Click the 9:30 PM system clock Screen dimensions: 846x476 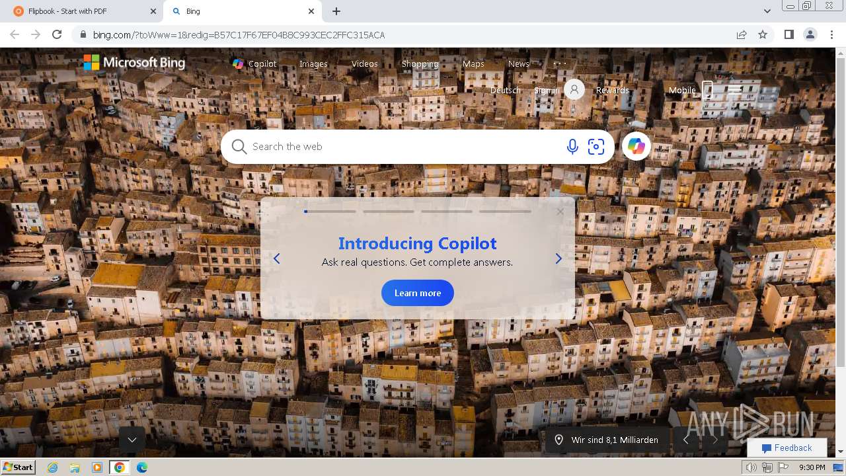(812, 467)
